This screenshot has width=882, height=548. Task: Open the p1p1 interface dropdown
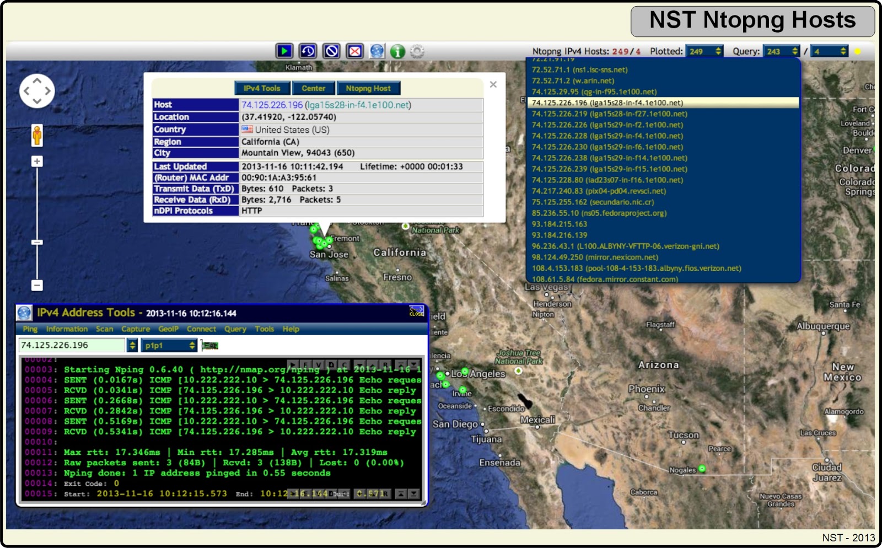168,345
